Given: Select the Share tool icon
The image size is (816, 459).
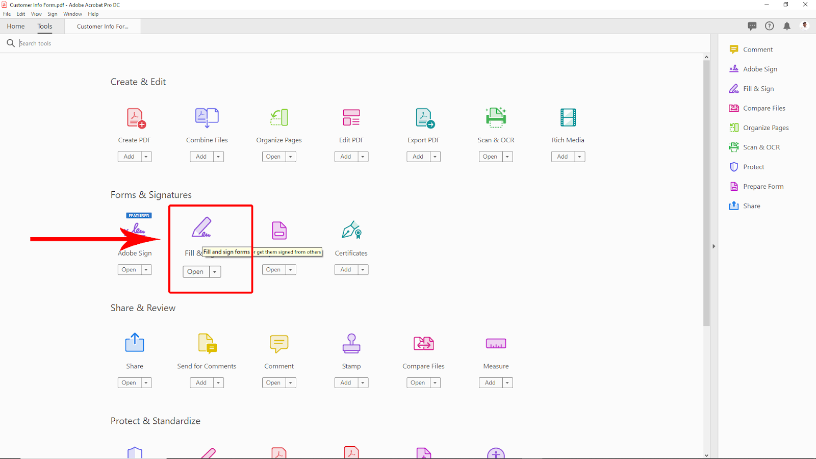Looking at the screenshot, I should coord(135,342).
